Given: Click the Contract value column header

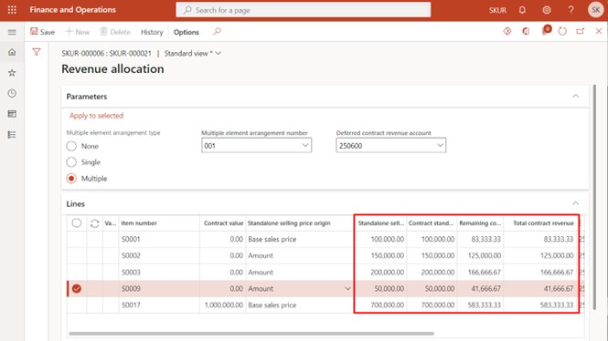Looking at the screenshot, I should [x=223, y=223].
